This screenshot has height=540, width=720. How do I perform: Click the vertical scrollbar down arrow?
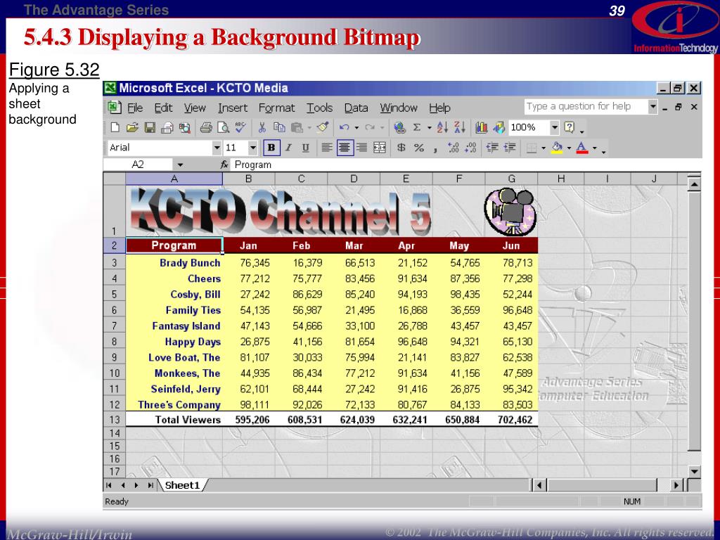(694, 472)
